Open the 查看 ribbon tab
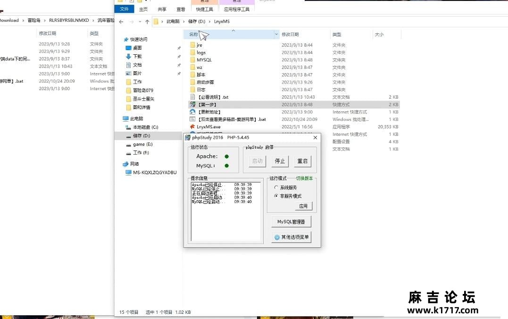The width and height of the screenshot is (508, 319). [181, 9]
